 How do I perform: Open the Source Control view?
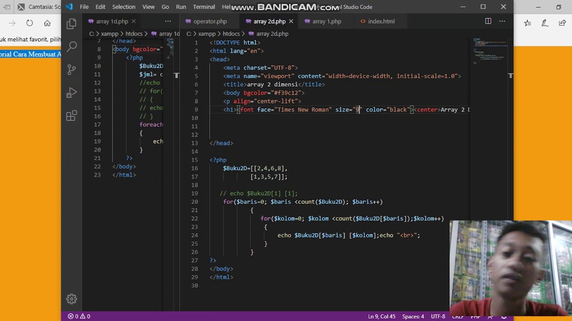[71, 70]
